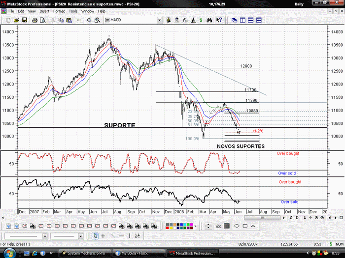Select the vertical line tool
This screenshot has height=258, width=345.
coord(129,236)
